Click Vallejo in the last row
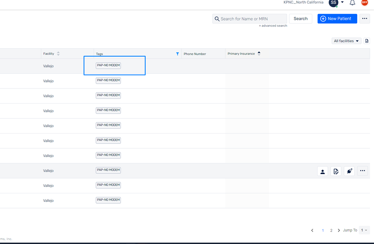 point(48,201)
